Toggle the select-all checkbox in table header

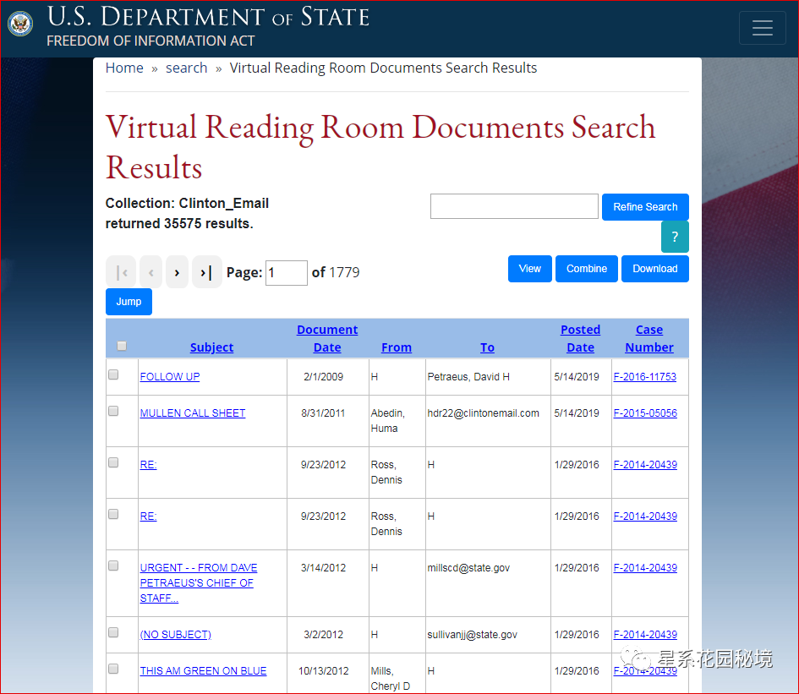(x=121, y=346)
